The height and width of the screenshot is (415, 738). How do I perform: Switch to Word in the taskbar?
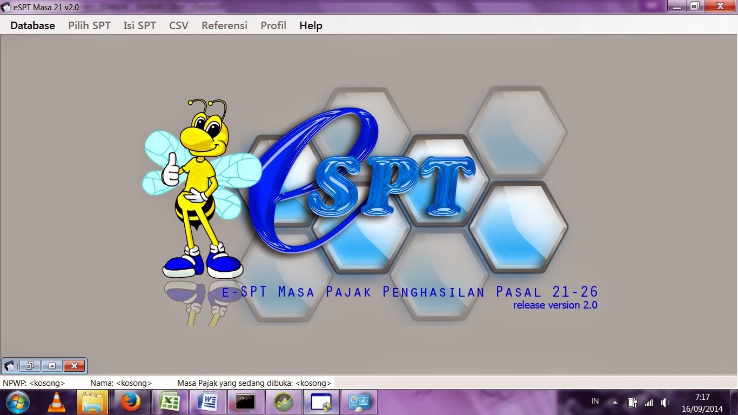207,402
